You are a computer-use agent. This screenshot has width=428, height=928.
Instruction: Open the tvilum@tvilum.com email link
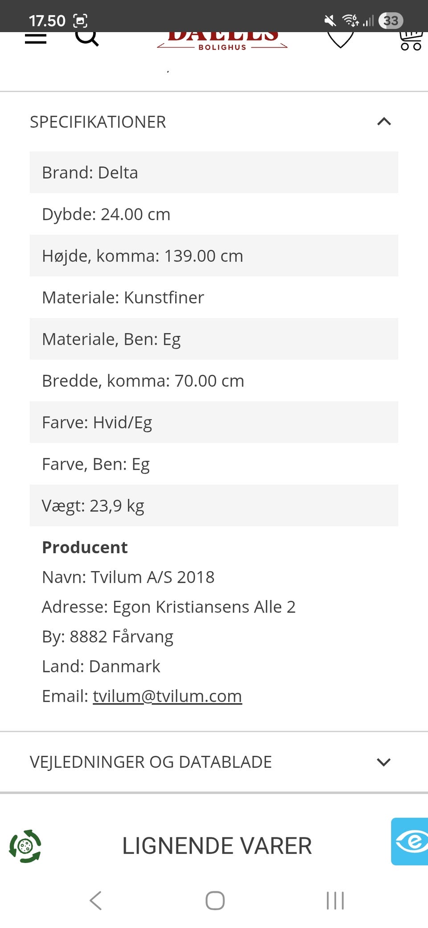point(167,696)
